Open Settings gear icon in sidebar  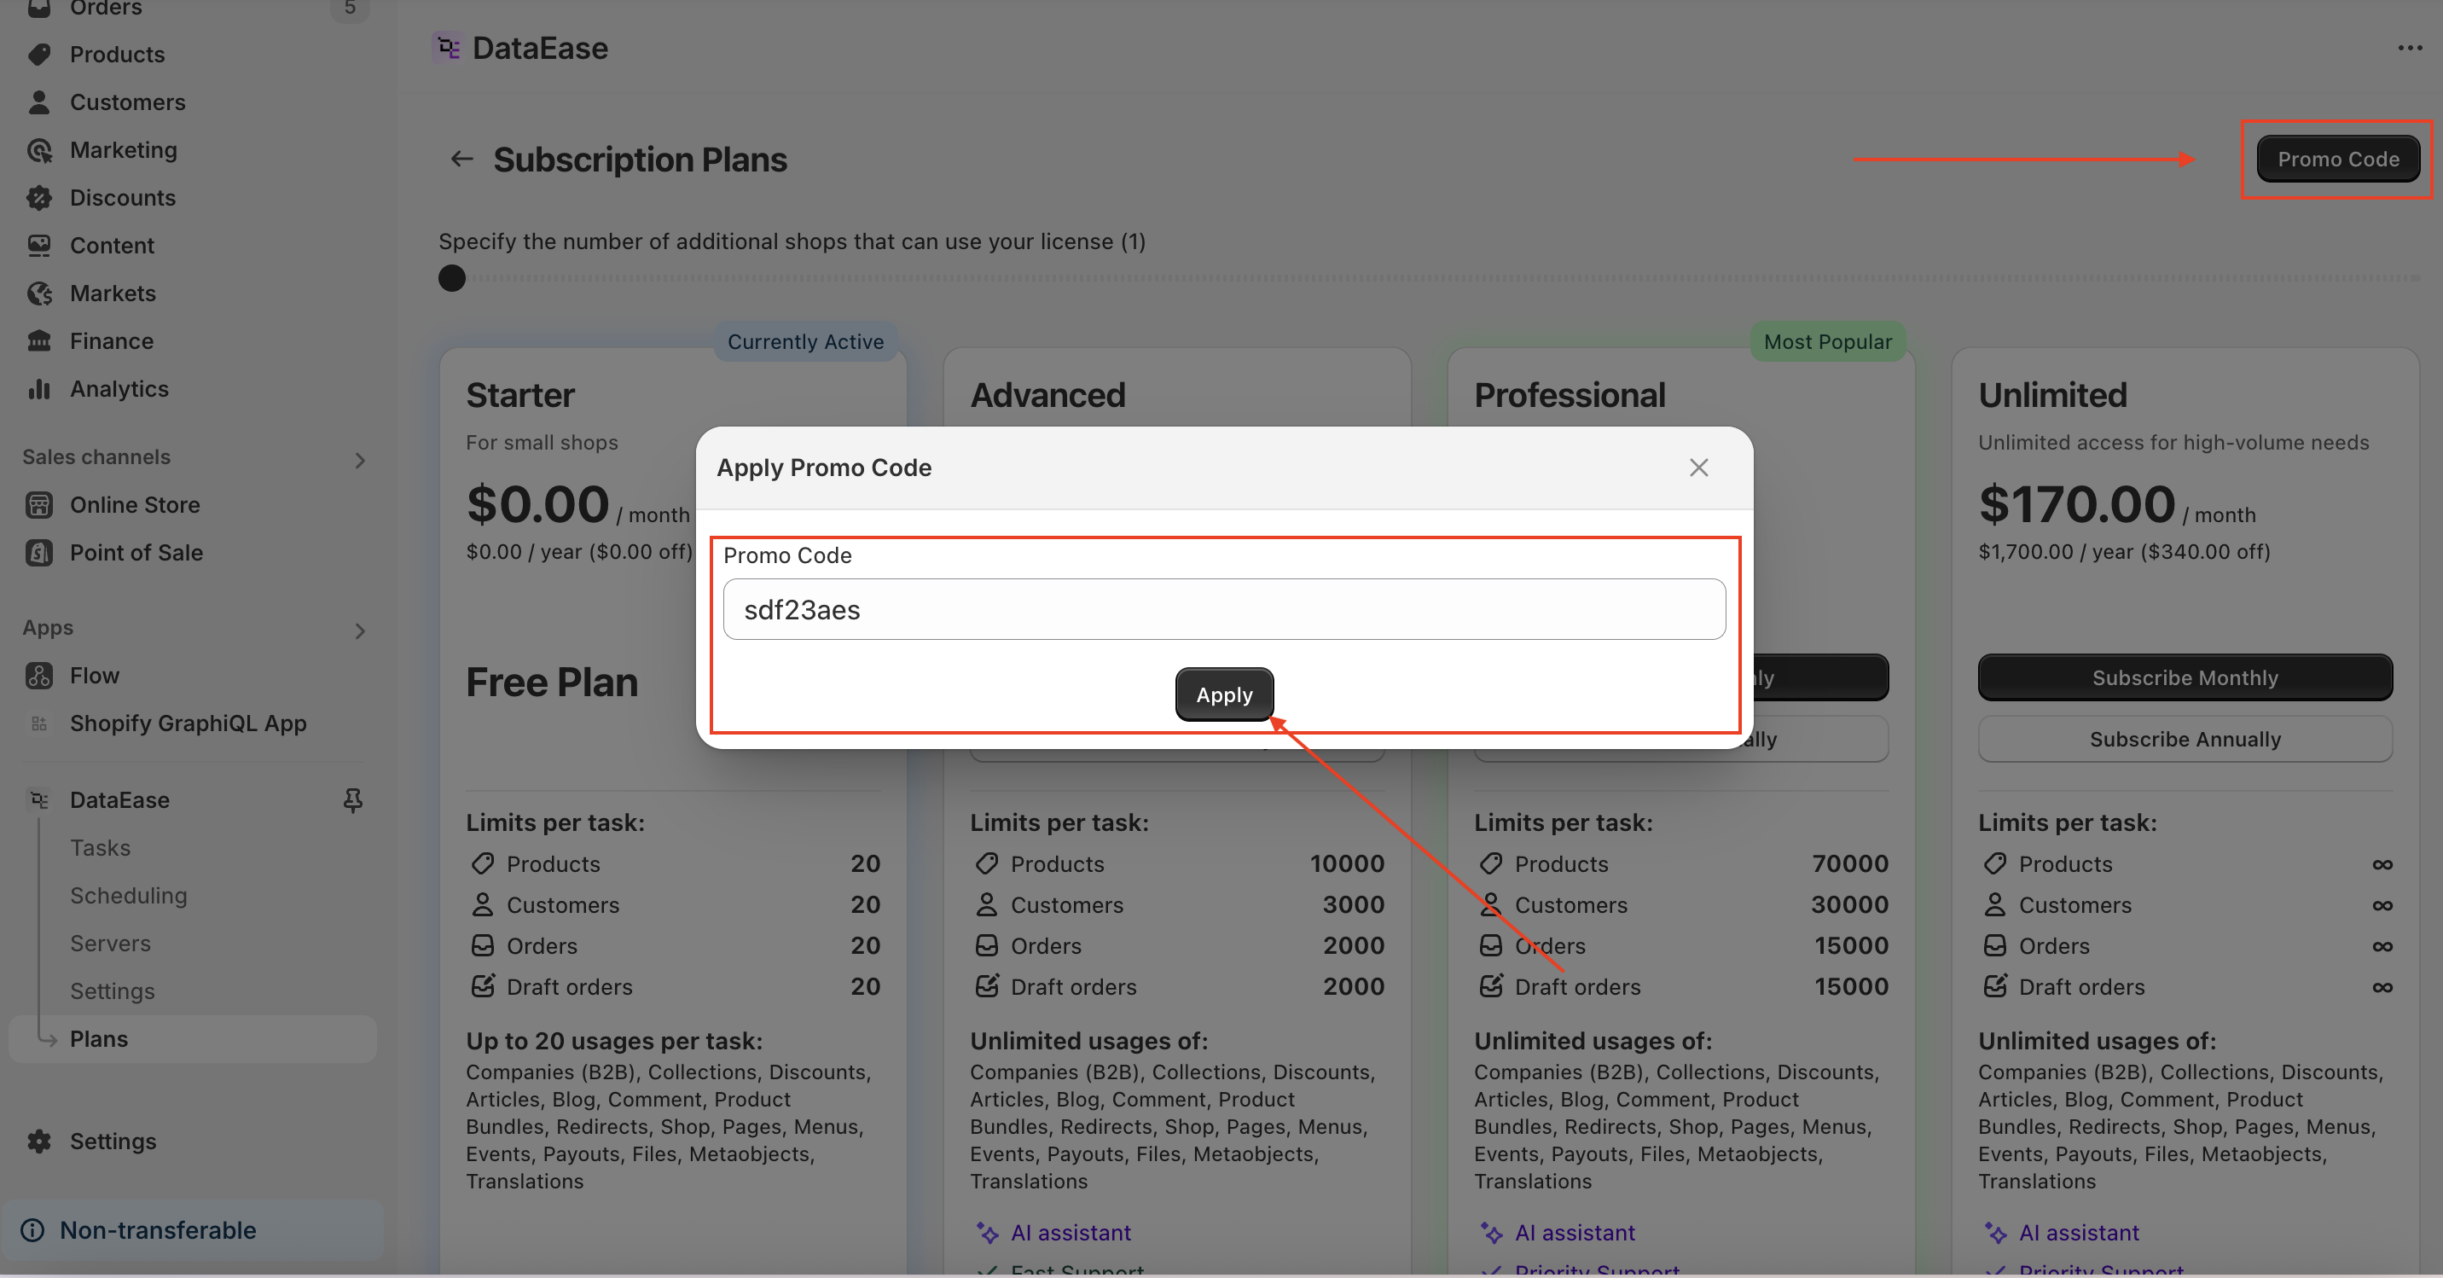pos(39,1141)
